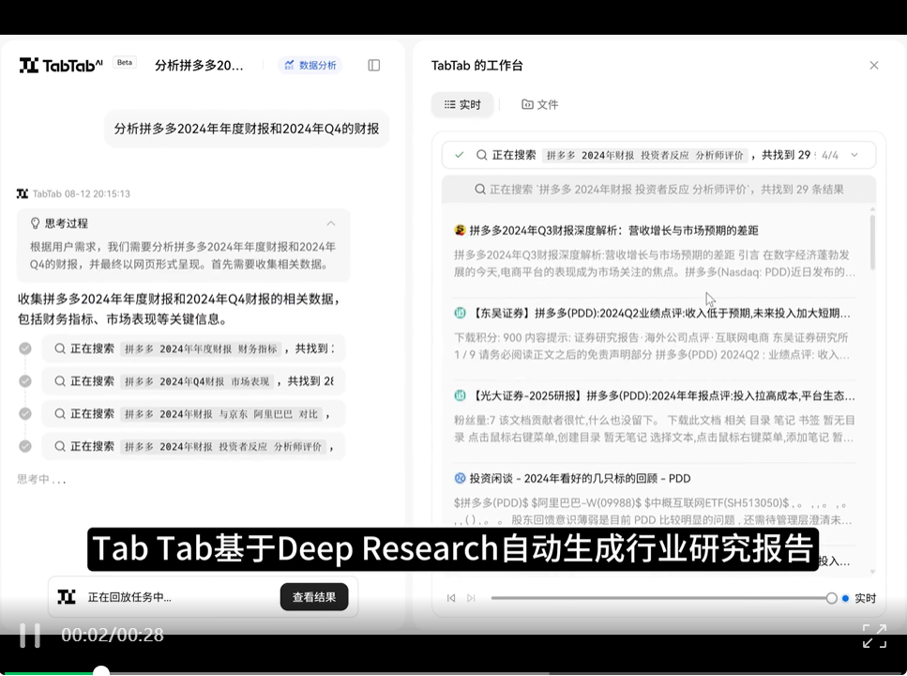
Task: Go to the next replay step
Action: click(471, 598)
